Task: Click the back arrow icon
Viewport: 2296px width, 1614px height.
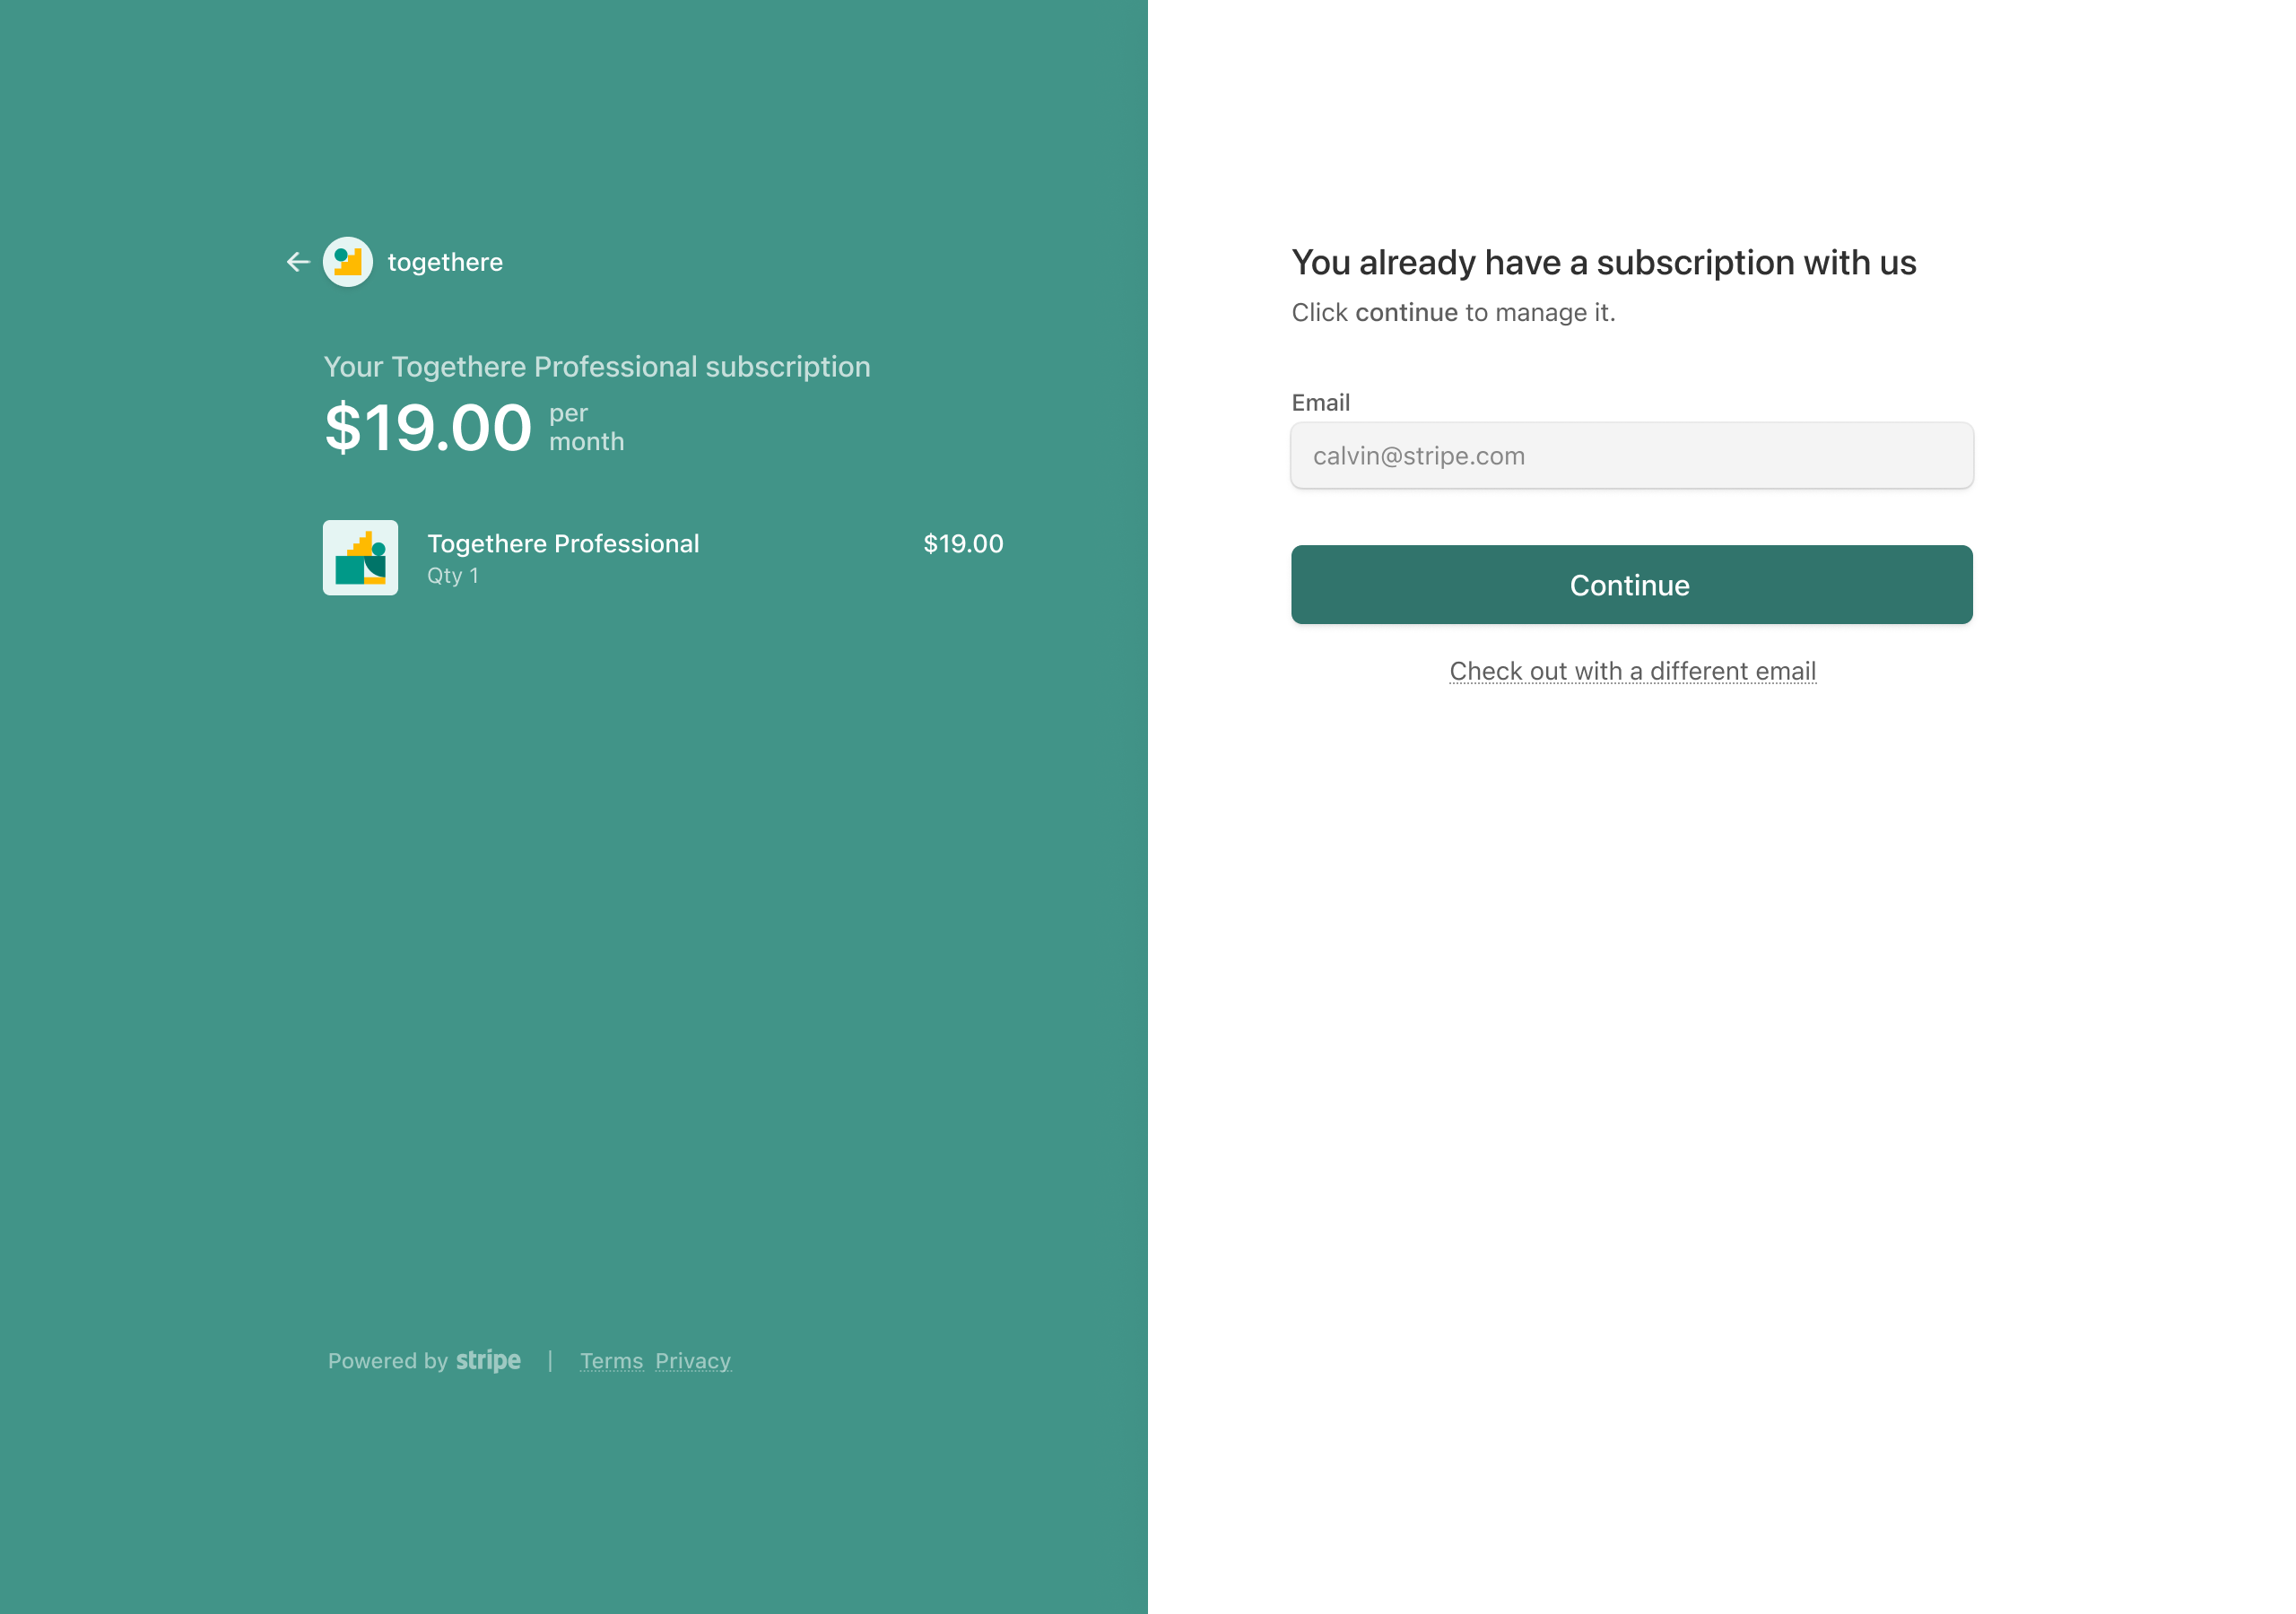Action: tap(298, 262)
